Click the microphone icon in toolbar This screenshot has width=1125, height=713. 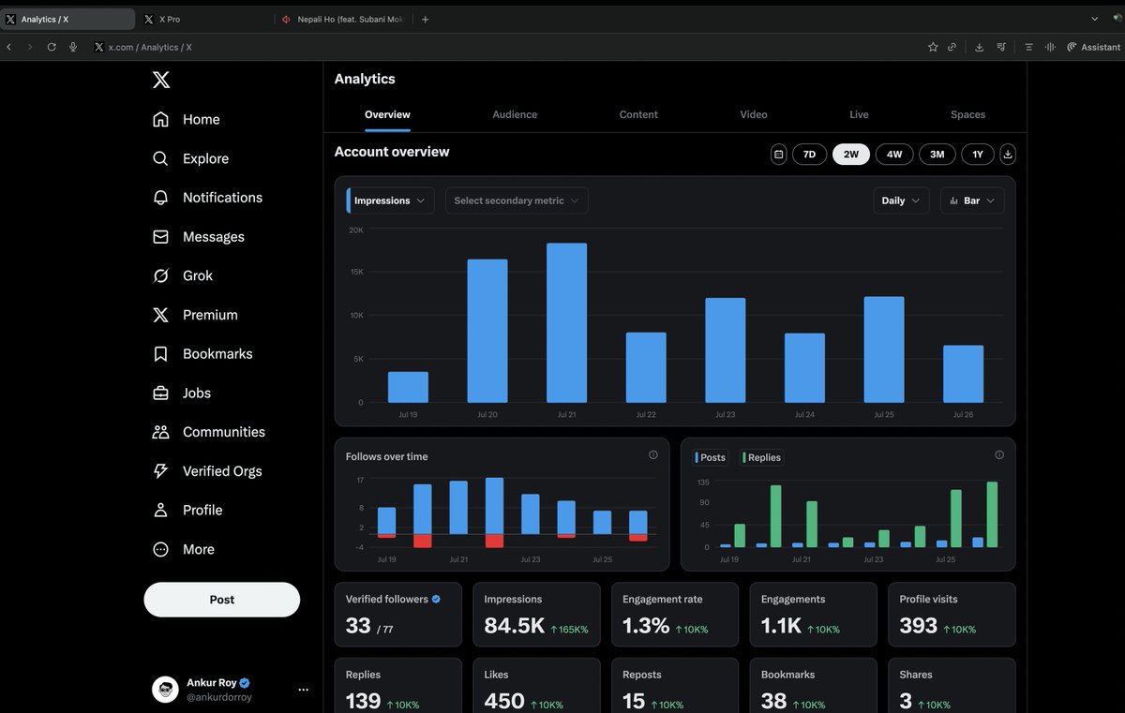click(x=73, y=47)
